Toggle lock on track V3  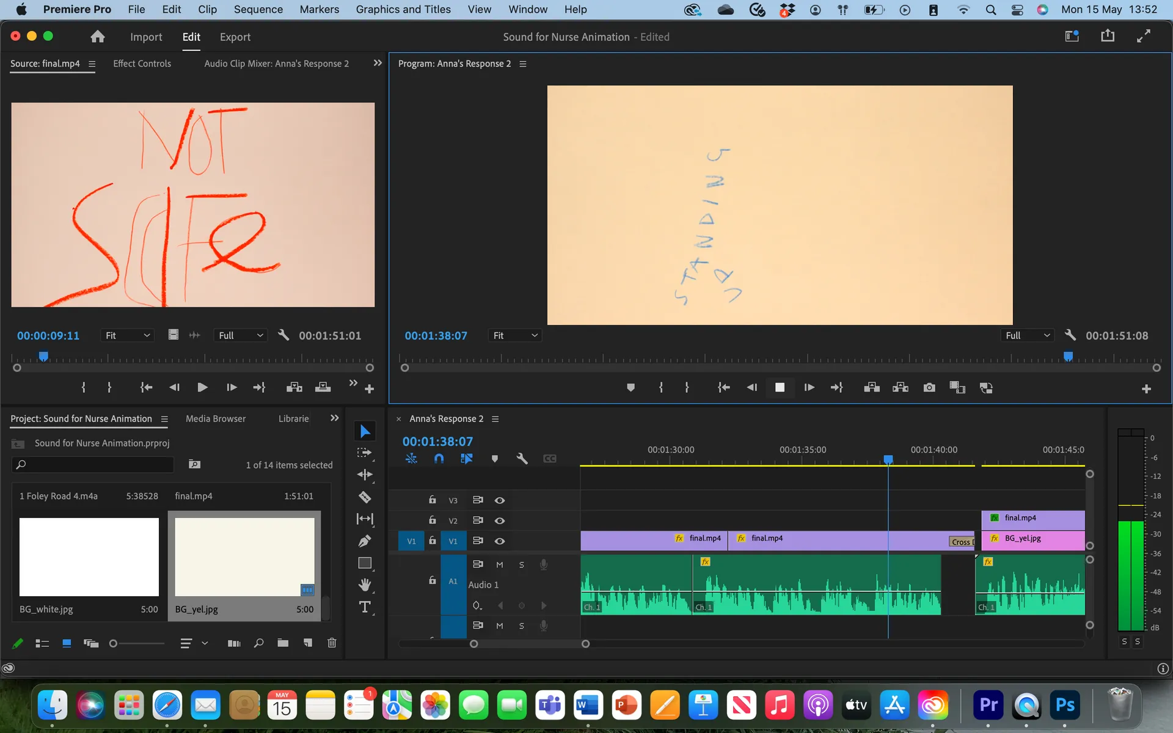(433, 500)
